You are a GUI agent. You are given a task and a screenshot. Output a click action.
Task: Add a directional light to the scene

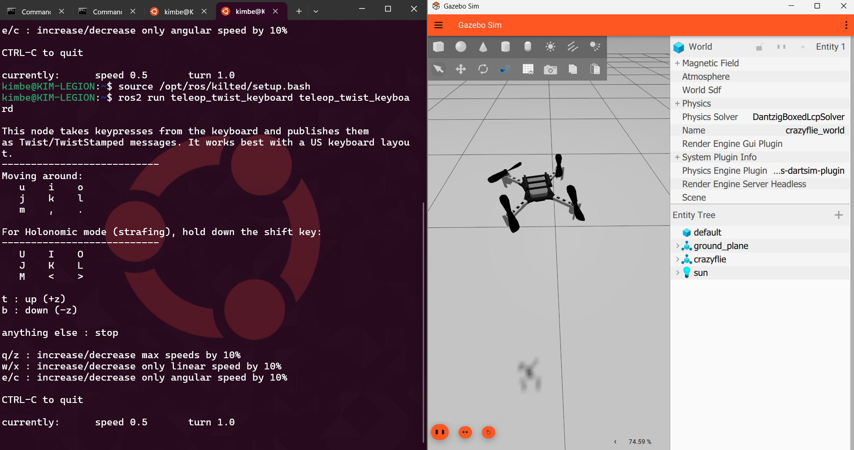pos(573,47)
